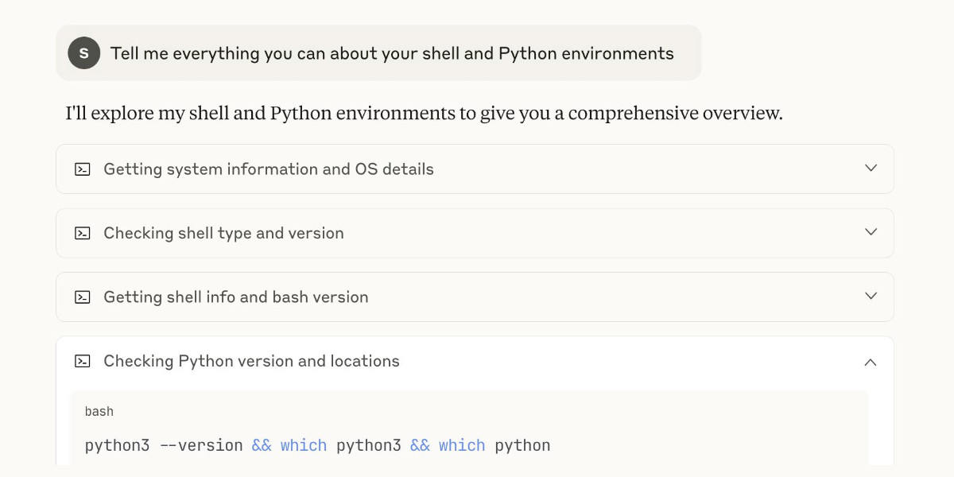
Task: Collapse the Python version and locations chevron
Action: tap(871, 362)
